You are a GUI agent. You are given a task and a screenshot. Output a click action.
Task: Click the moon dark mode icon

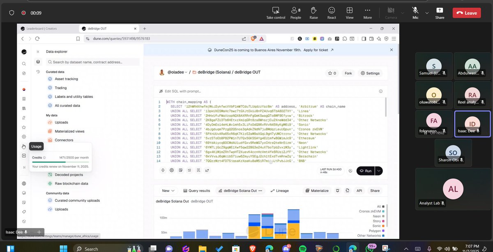click(24, 221)
